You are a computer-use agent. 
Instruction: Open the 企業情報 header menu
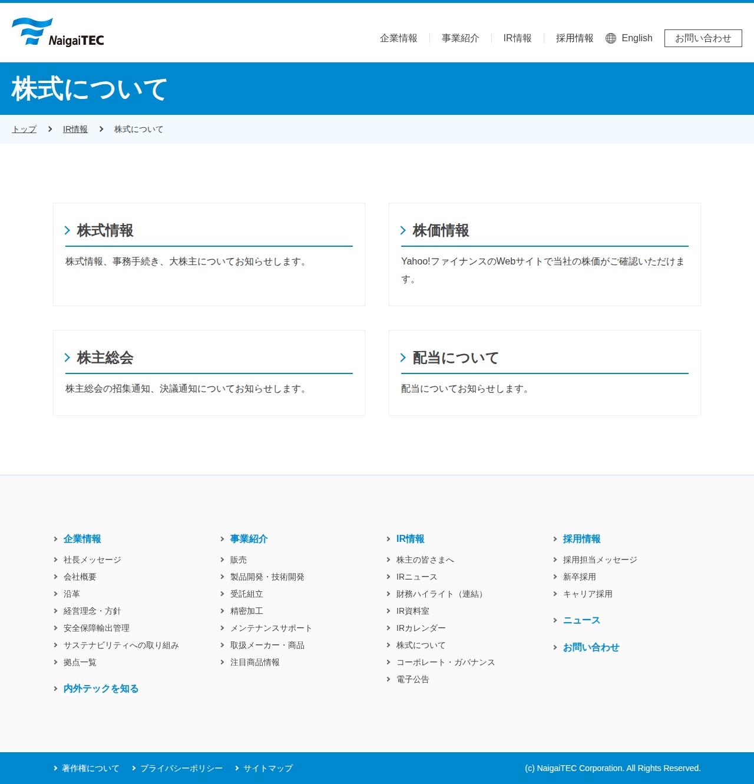[x=399, y=38]
